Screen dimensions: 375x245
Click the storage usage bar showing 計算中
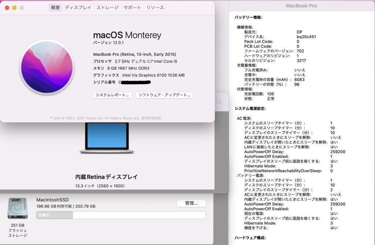pyautogui.click(x=121, y=215)
